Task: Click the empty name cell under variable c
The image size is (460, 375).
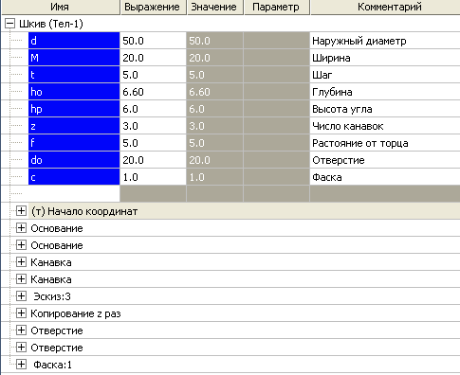Action: click(x=74, y=193)
